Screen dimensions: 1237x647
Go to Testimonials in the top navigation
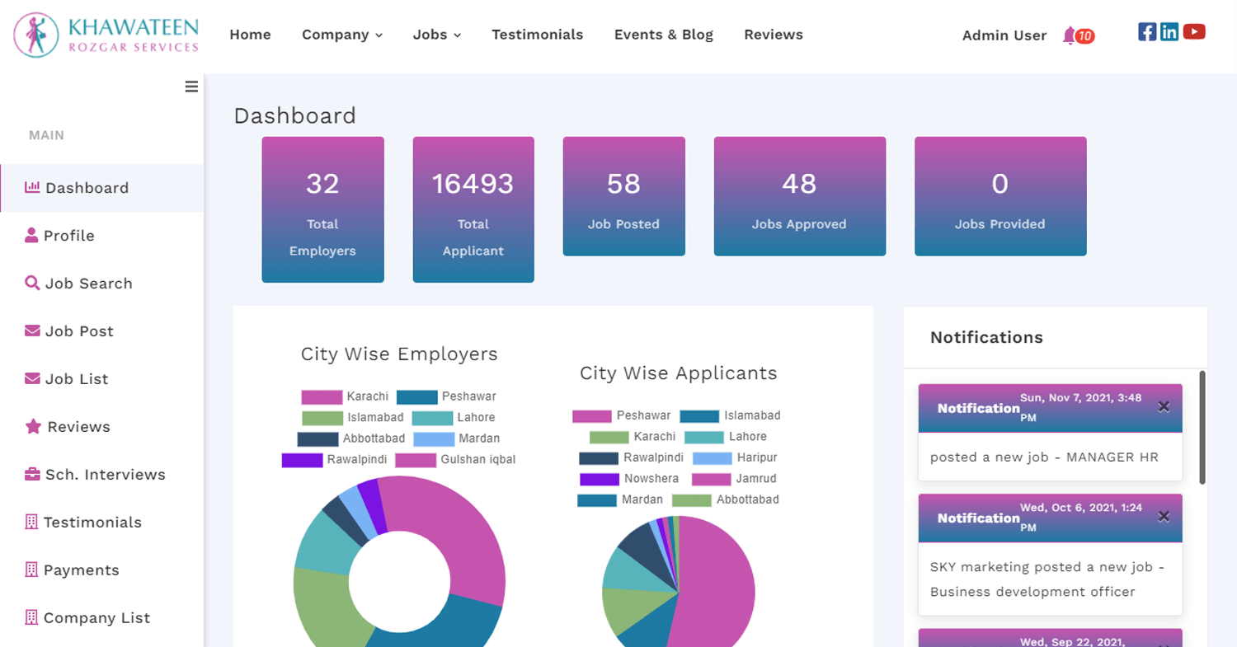pyautogui.click(x=537, y=35)
